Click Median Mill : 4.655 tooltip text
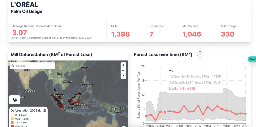The height and width of the screenshot is (127, 256). point(182,88)
